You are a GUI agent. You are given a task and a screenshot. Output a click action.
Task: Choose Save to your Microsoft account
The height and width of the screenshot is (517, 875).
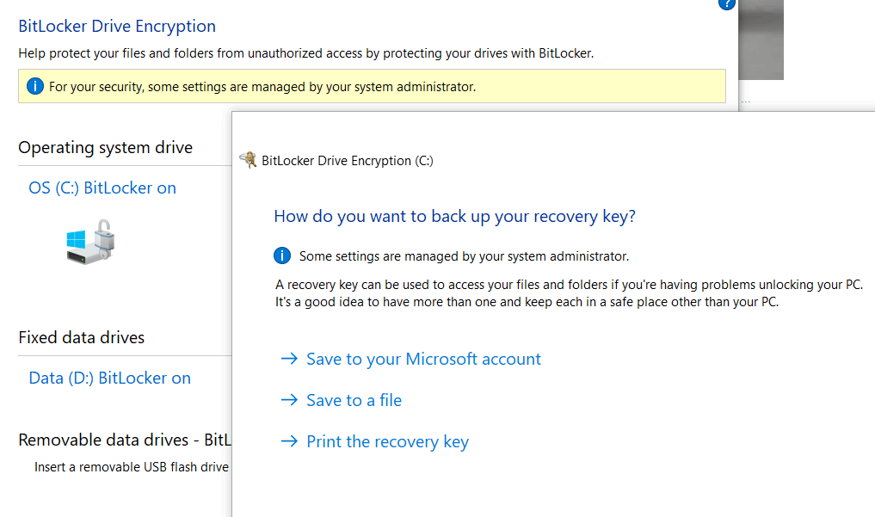pyautogui.click(x=423, y=359)
